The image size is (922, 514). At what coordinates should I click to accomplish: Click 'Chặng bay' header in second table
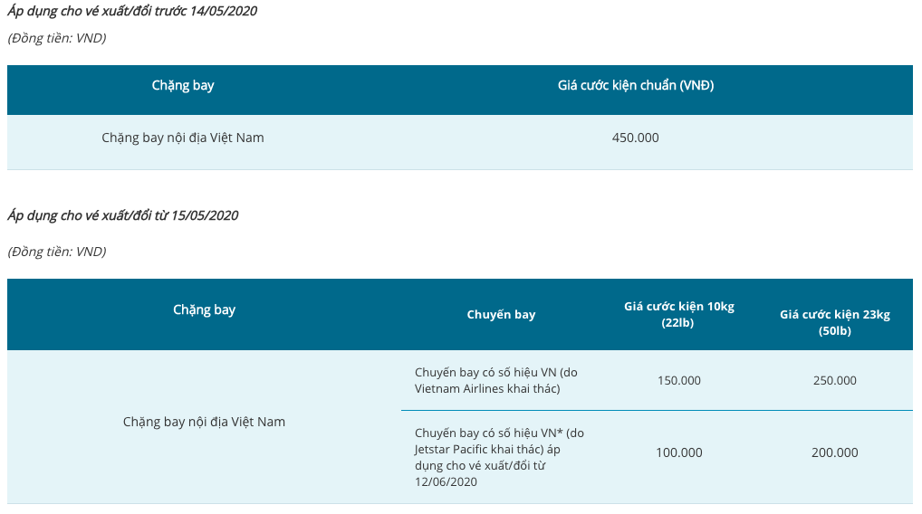(204, 310)
